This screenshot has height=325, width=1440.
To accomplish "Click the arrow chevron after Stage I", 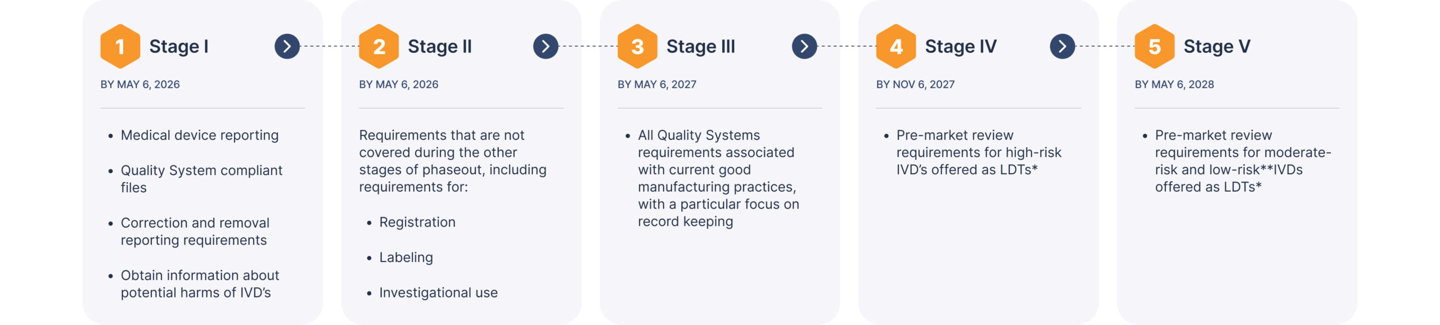I will [x=287, y=46].
